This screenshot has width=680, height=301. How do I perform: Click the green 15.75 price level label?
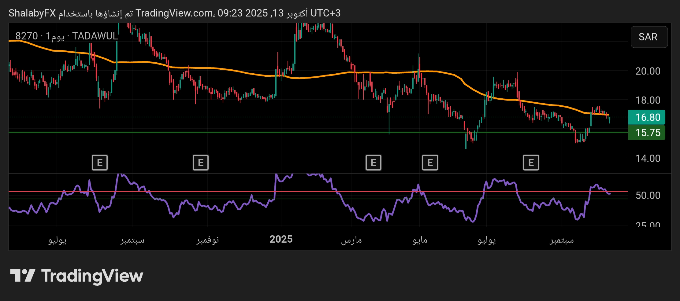pos(646,133)
